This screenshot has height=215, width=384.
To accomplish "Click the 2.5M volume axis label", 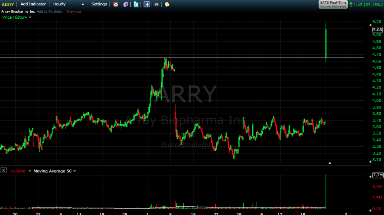I will [x=377, y=198].
